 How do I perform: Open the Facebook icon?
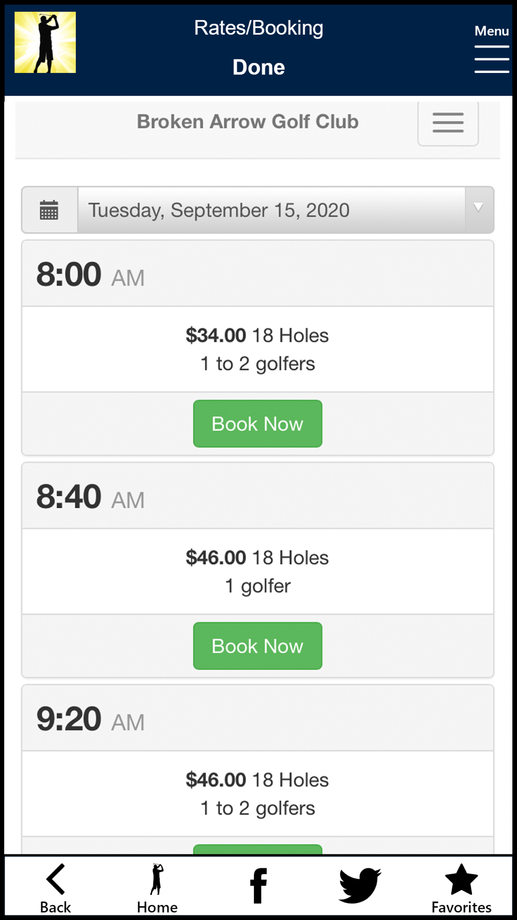(x=258, y=885)
